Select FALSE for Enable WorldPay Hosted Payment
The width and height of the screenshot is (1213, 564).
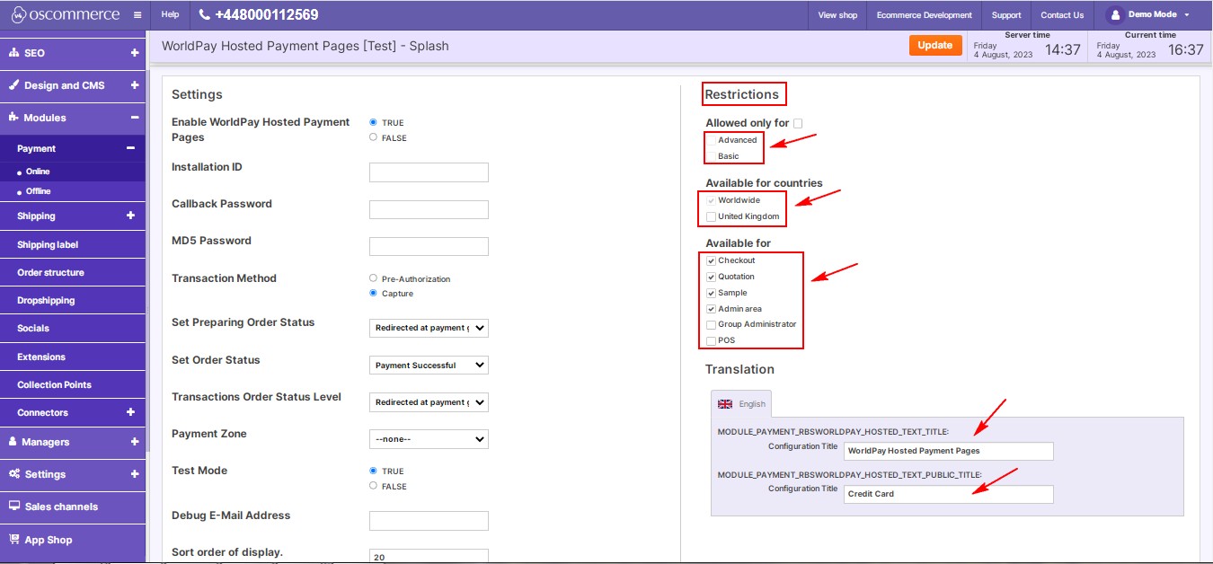pos(373,137)
